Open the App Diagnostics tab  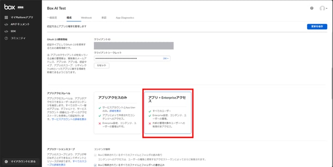[x=125, y=18]
